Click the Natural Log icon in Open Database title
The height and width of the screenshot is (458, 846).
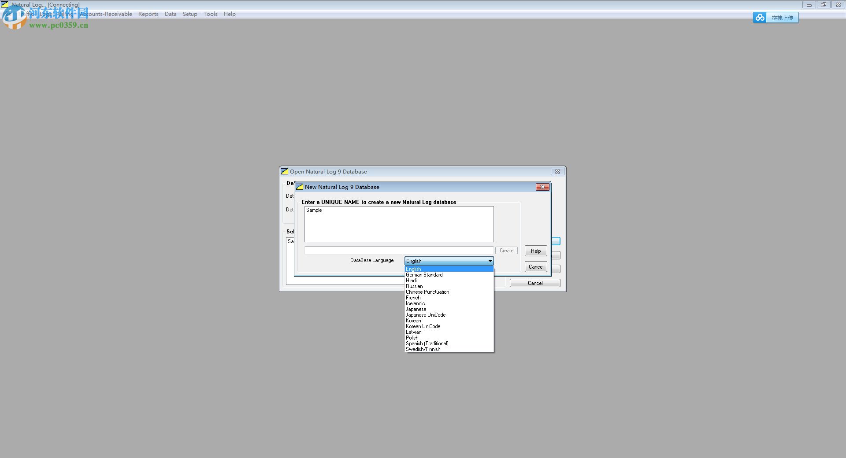(285, 172)
